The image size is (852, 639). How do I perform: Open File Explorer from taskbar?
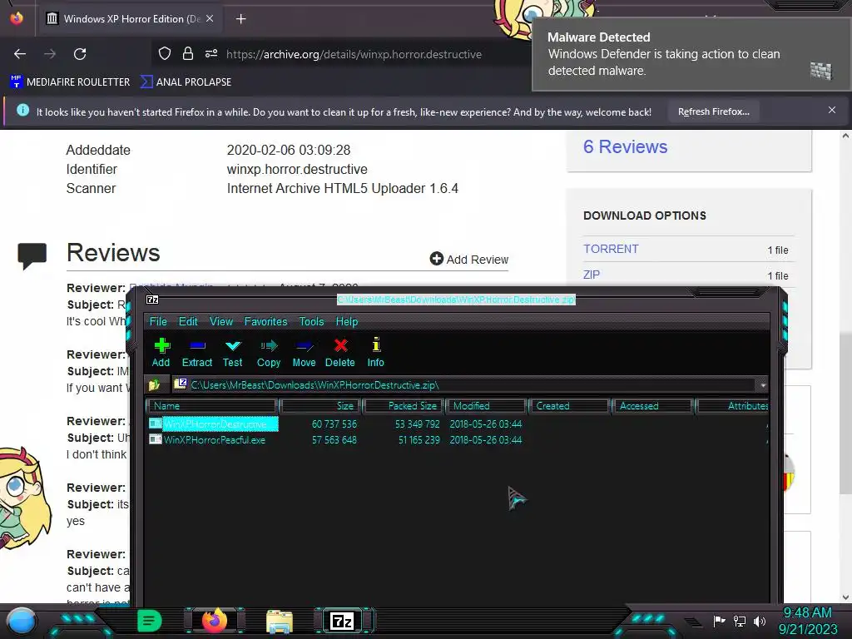(x=280, y=622)
